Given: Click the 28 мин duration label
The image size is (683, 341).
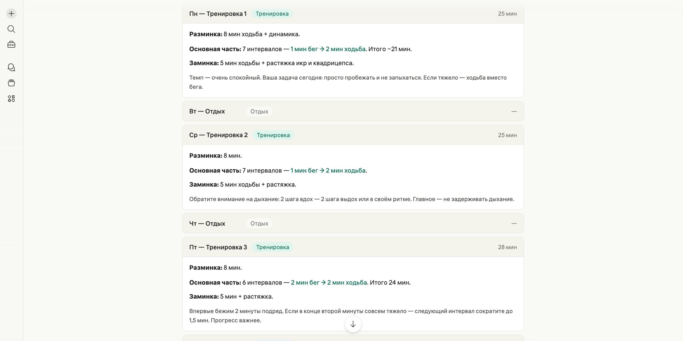Looking at the screenshot, I should pos(507,247).
